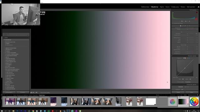This screenshot has height=112, width=200.
Task: Open the Библиотека module
Action: [x=145, y=7]
